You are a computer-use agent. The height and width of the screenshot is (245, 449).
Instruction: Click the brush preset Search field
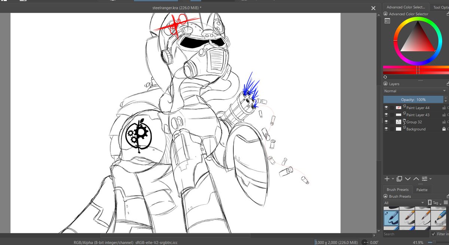click(x=406, y=234)
